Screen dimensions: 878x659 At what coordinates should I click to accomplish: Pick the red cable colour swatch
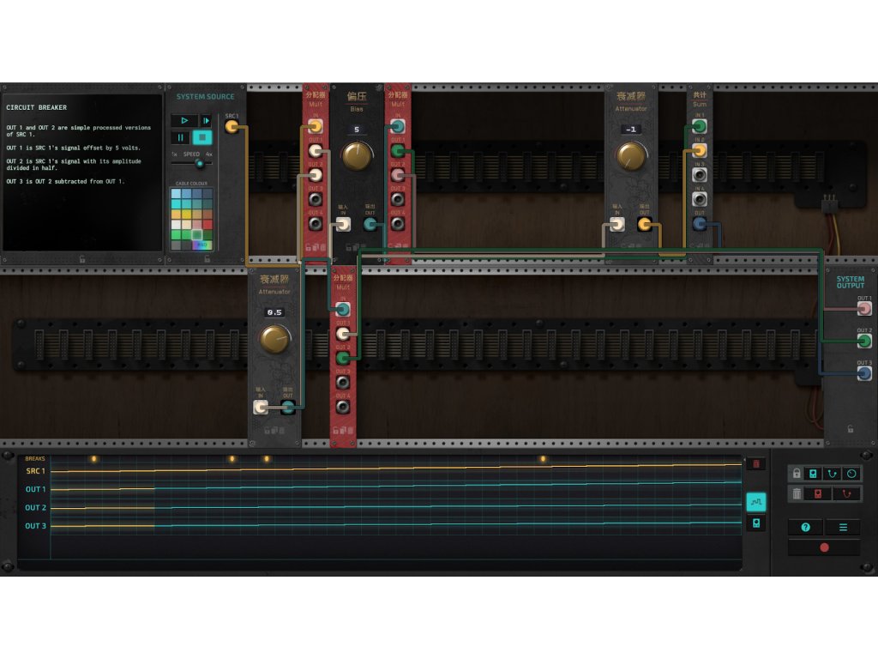pos(208,224)
